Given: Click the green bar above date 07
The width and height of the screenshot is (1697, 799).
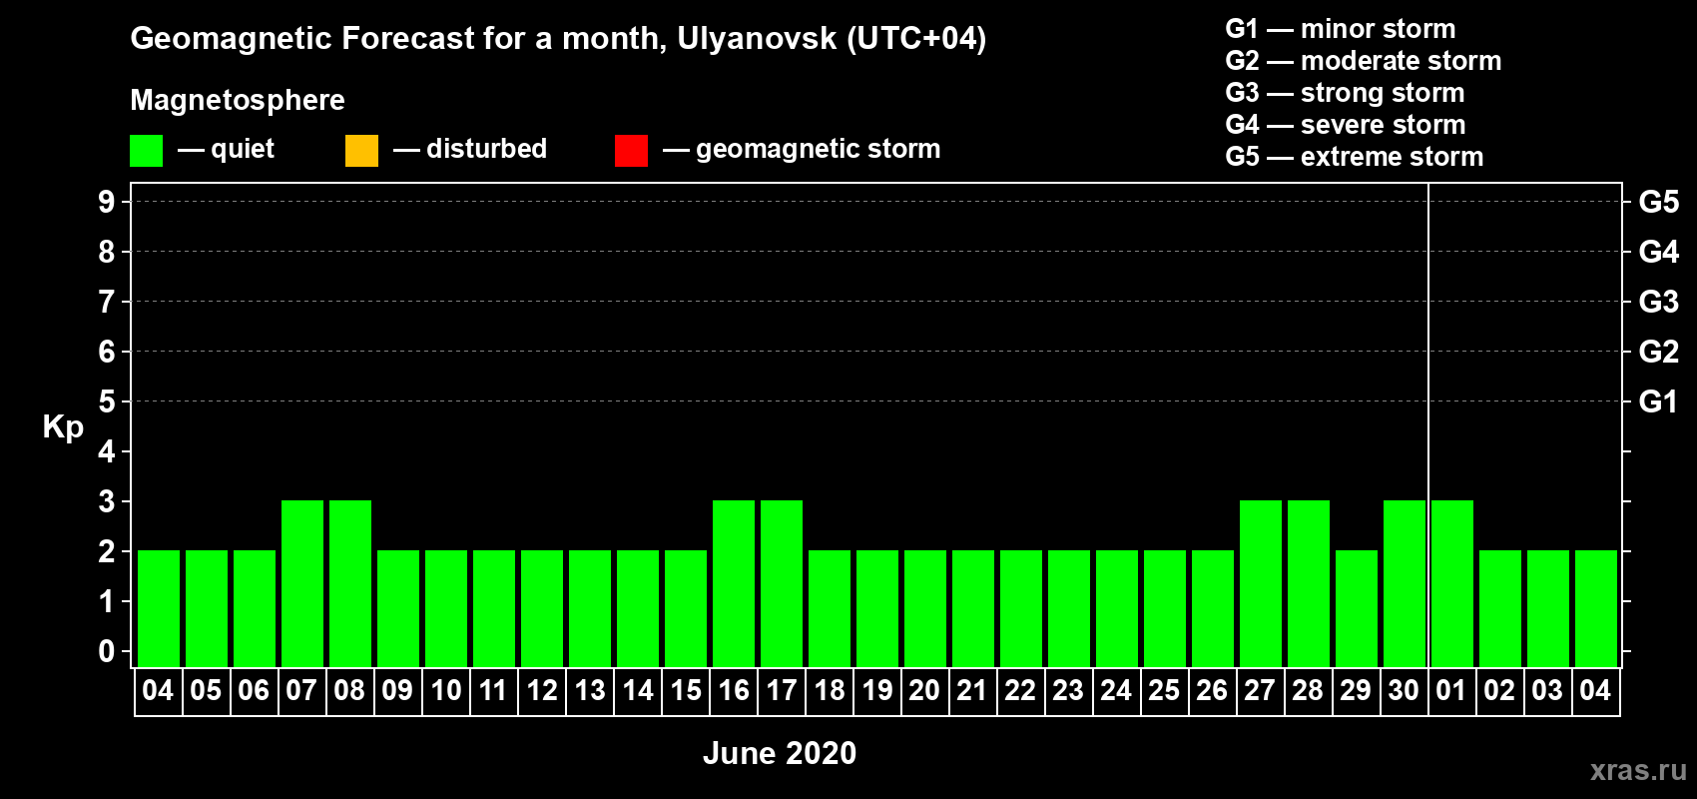Looking at the screenshot, I should pyautogui.click(x=302, y=583).
